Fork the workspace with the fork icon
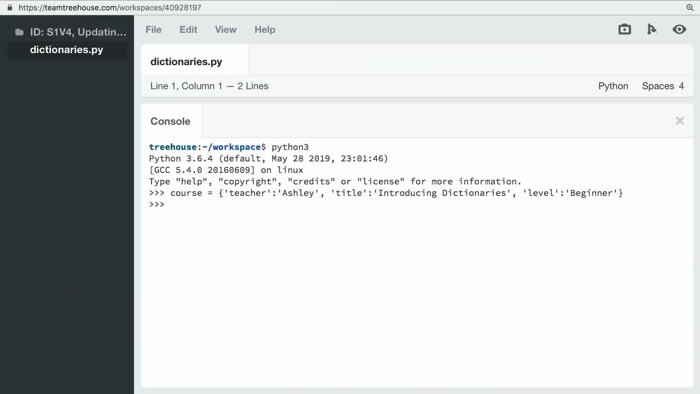Viewport: 700px width, 394px height. (652, 29)
